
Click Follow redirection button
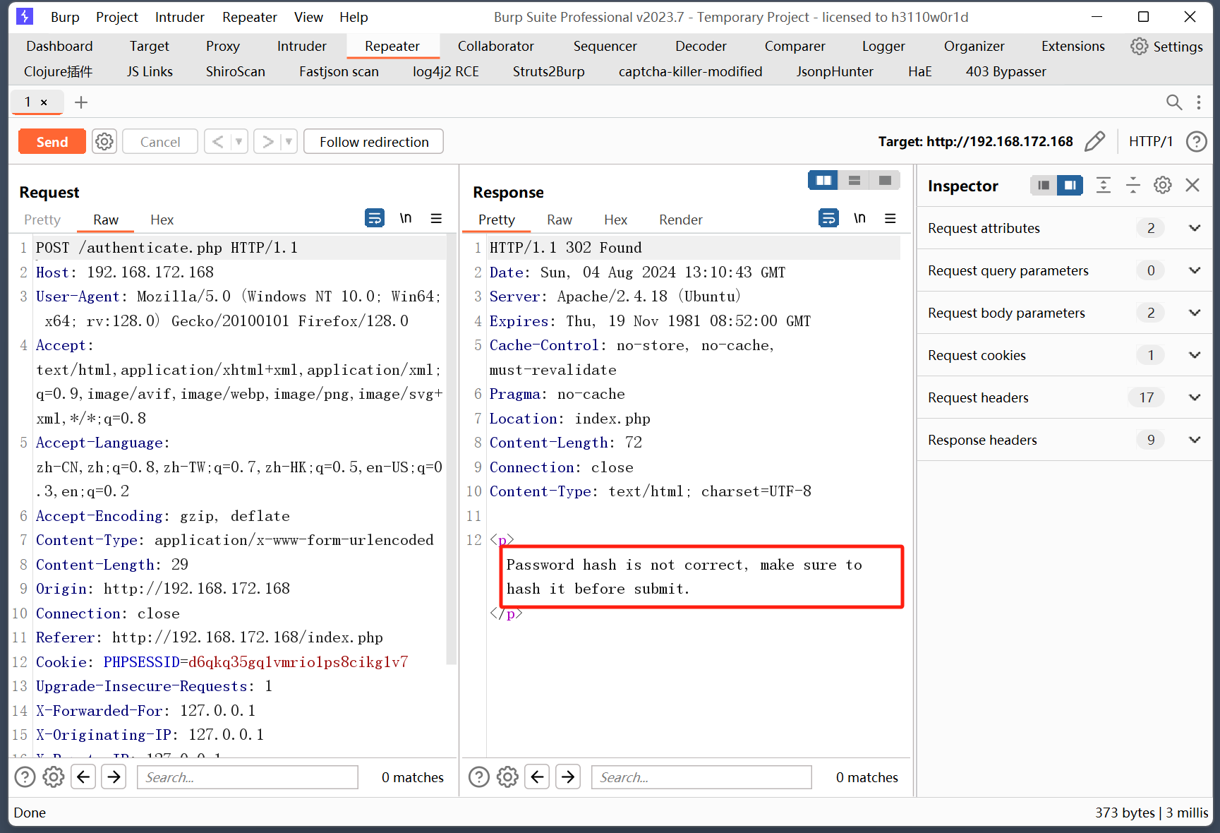click(x=374, y=142)
